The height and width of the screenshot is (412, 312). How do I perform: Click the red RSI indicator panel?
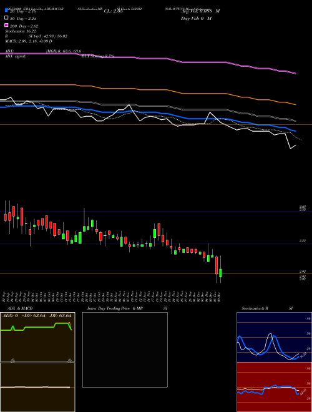274,387
